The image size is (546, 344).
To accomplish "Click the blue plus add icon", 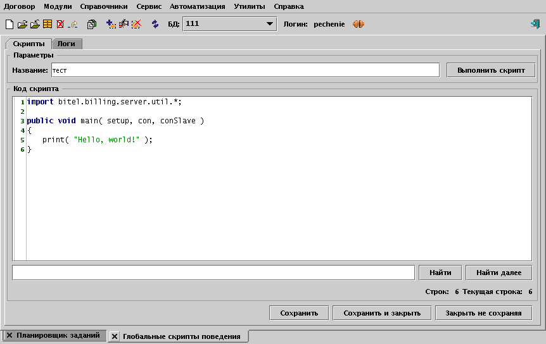I will point(111,25).
